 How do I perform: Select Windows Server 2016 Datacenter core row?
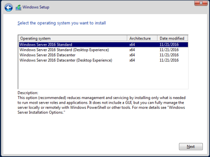tap(103, 55)
